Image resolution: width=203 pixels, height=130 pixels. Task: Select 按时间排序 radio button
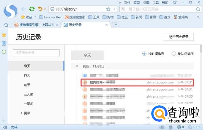[145, 54]
